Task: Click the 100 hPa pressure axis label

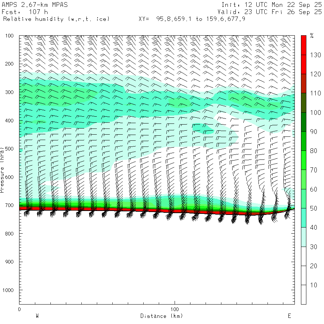Action: tap(9, 36)
